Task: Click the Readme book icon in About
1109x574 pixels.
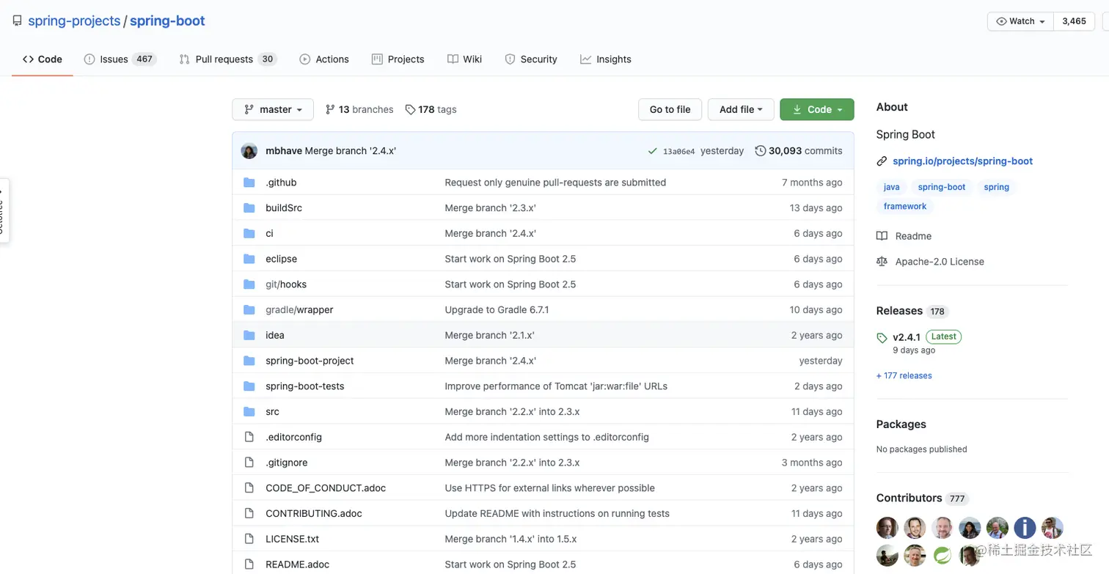Action: [882, 236]
